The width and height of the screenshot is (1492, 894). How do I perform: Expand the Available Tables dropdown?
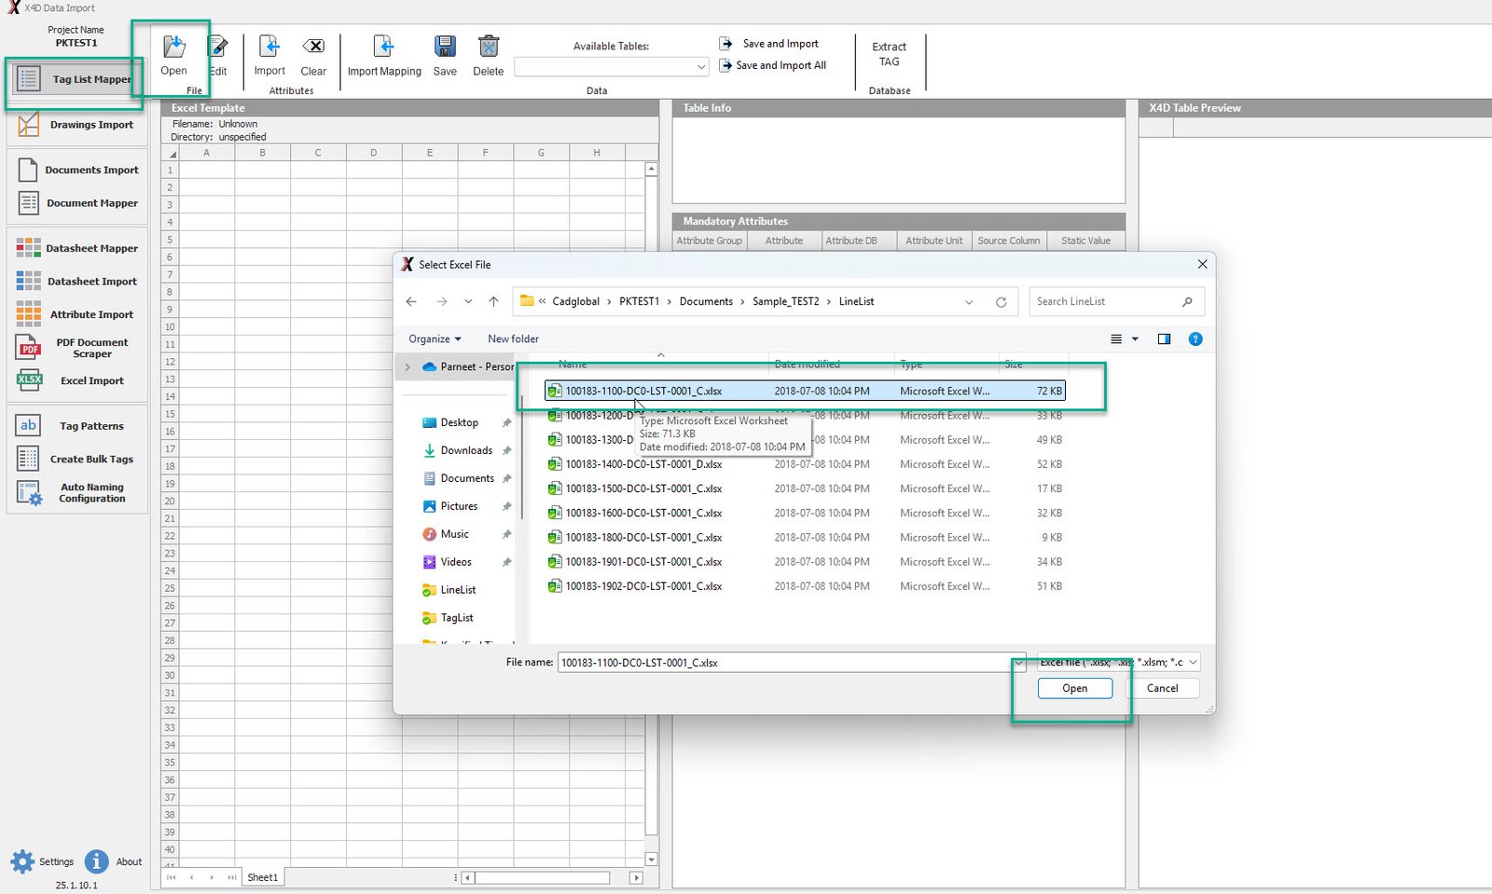701,67
